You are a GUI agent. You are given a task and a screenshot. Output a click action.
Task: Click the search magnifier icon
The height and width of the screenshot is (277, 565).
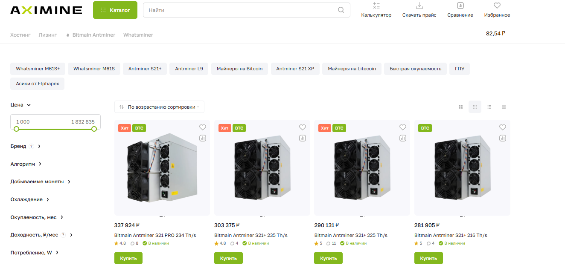pos(341,10)
